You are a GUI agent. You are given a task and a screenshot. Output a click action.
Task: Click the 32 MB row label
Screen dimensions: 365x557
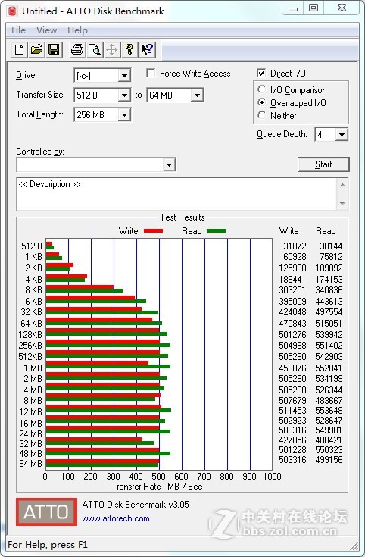[30, 443]
